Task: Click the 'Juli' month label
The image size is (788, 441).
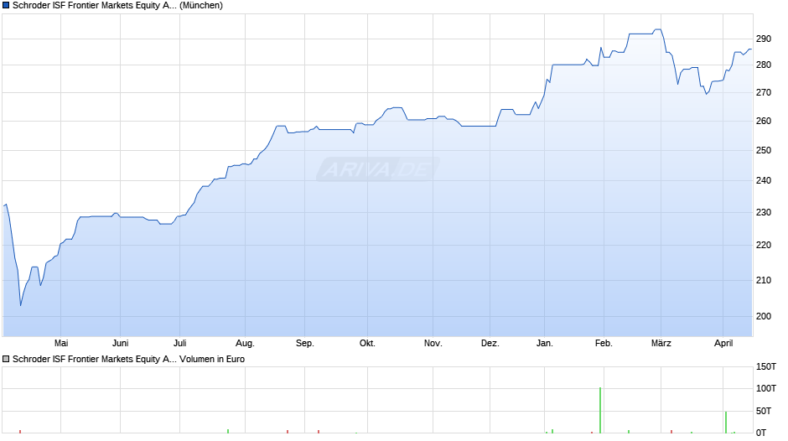Action: pos(180,343)
